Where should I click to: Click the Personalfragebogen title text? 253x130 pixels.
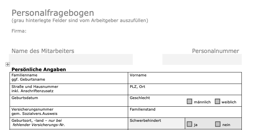53,13
